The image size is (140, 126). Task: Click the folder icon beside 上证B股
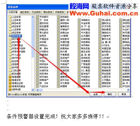pos(10,20)
